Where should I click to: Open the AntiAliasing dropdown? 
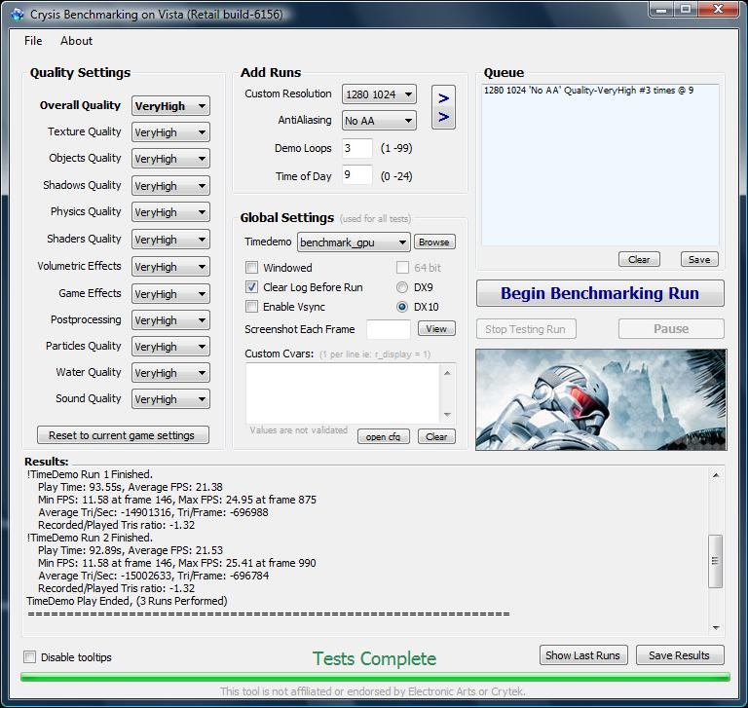[x=379, y=121]
